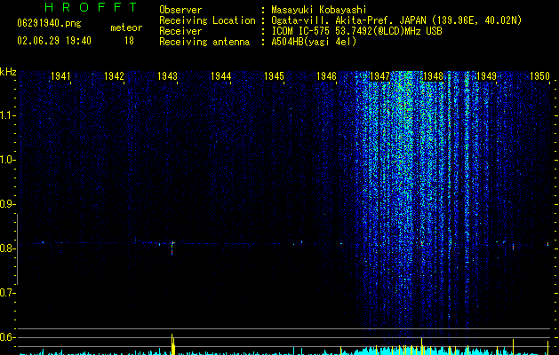Click the 0.6 kHz axis label
This screenshot has width=559, height=355.
pyautogui.click(x=7, y=337)
